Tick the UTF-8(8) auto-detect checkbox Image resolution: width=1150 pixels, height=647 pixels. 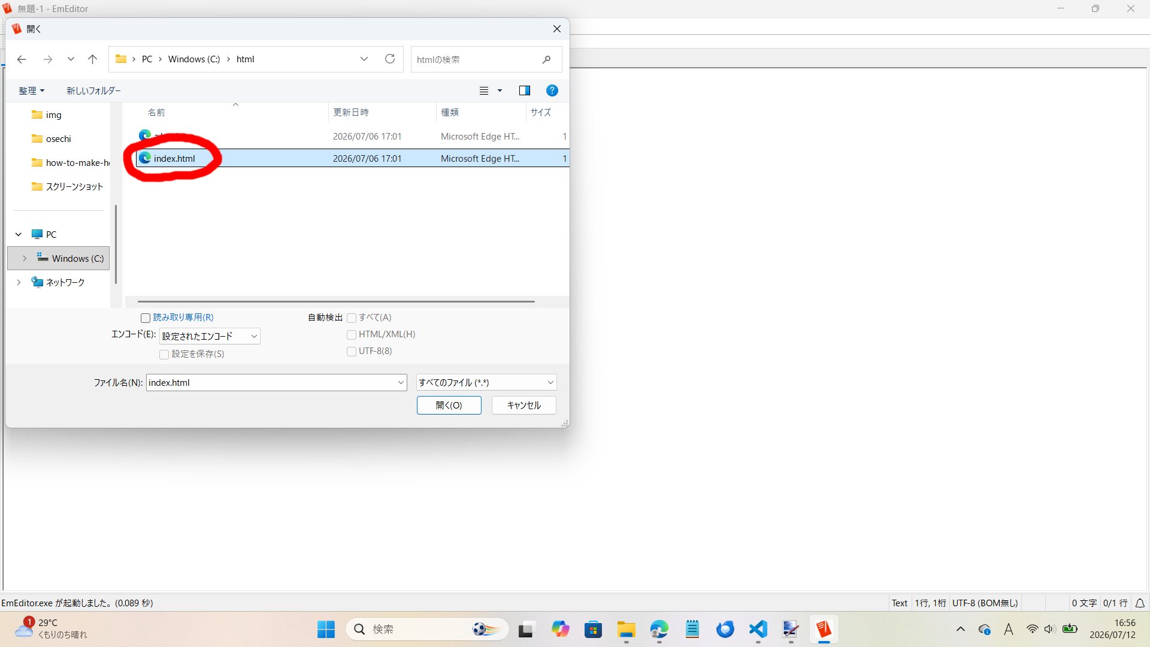coord(352,352)
